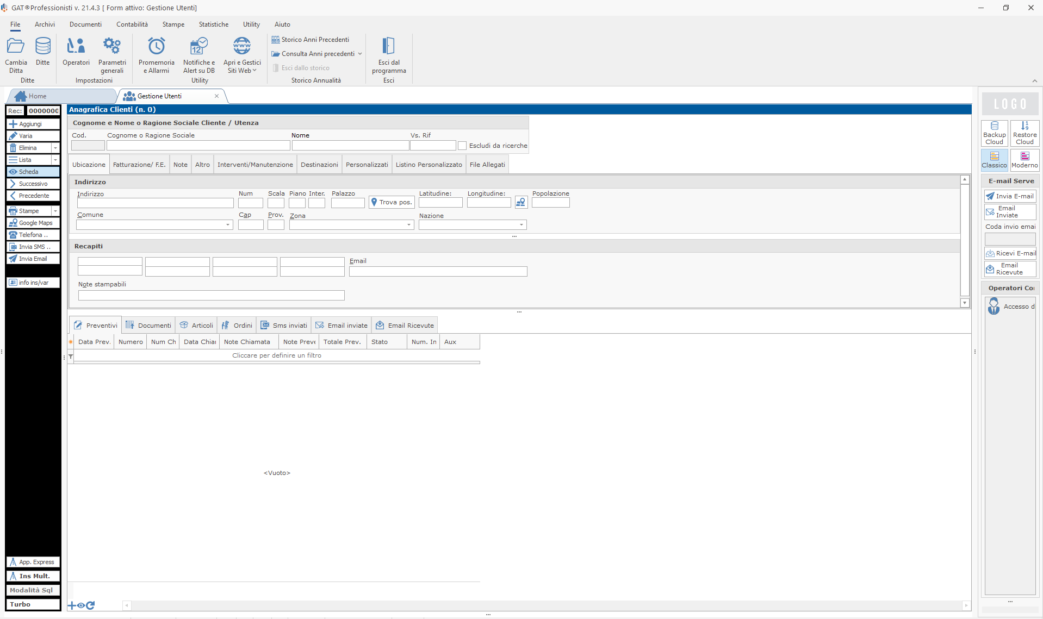Click Cognome o Ragione Sociale field
This screenshot has width=1043, height=619.
(x=198, y=146)
